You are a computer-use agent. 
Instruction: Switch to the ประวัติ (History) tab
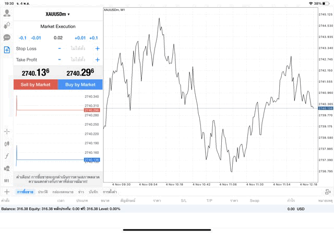pyautogui.click(x=43, y=192)
